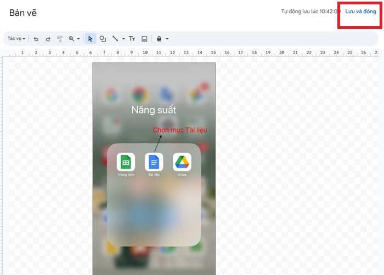This screenshot has height=275, width=384.
Task: Click the Undo icon in toolbar
Action: coord(36,39)
